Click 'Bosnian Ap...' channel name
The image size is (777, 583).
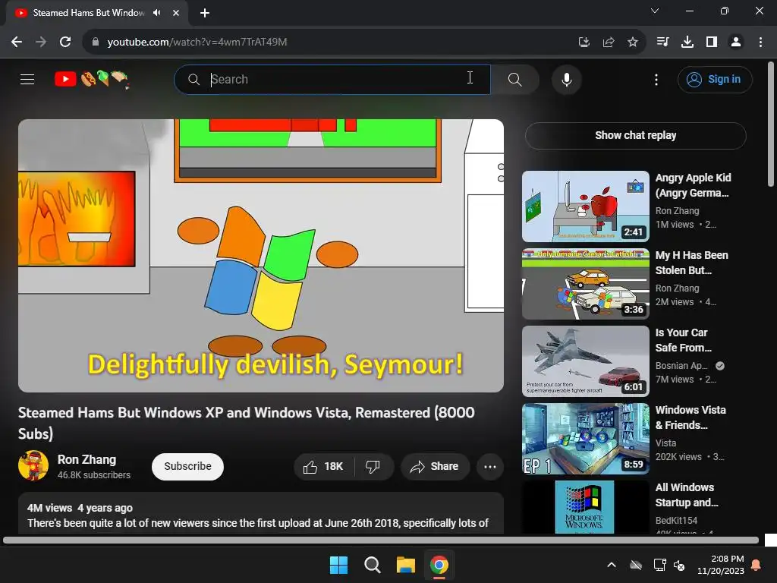681,365
